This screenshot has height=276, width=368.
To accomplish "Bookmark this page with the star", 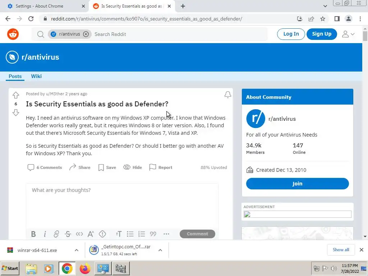I will 323,19.
